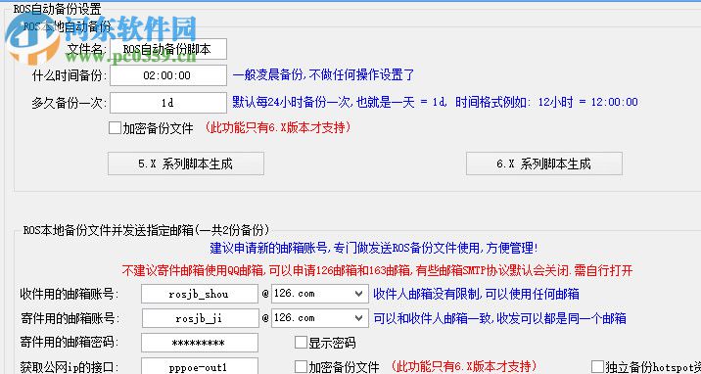Click the 寄件用的邮箱账号 input field
The height and width of the screenshot is (374, 701).
[200, 318]
